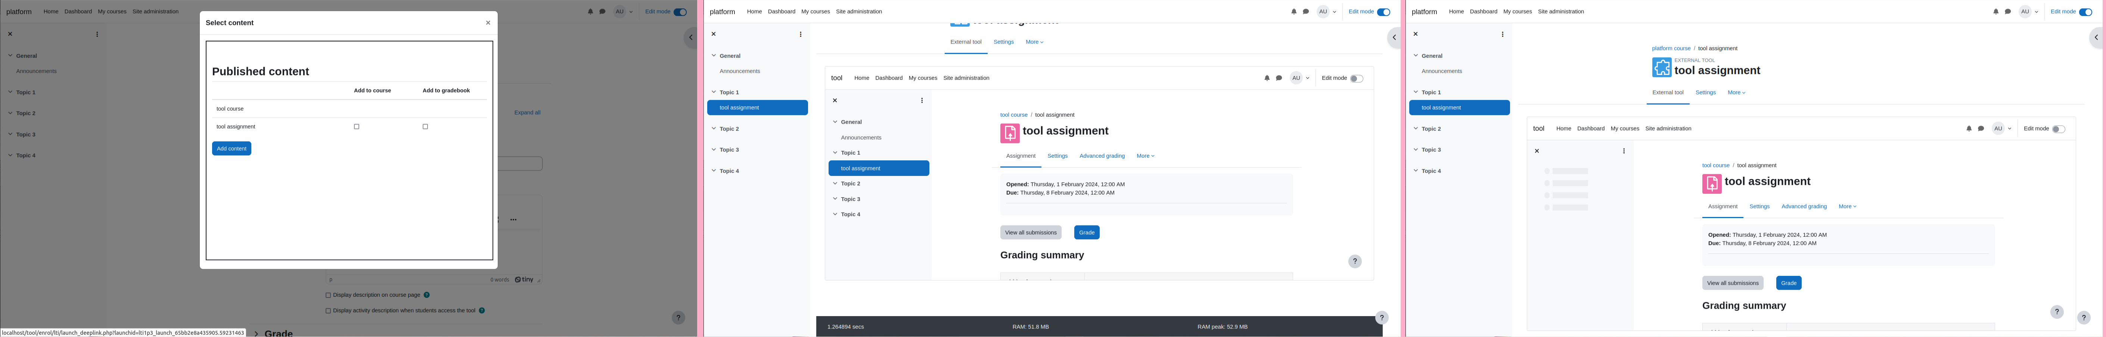Click Expand all link in left window
2106x337 pixels.
(x=527, y=113)
